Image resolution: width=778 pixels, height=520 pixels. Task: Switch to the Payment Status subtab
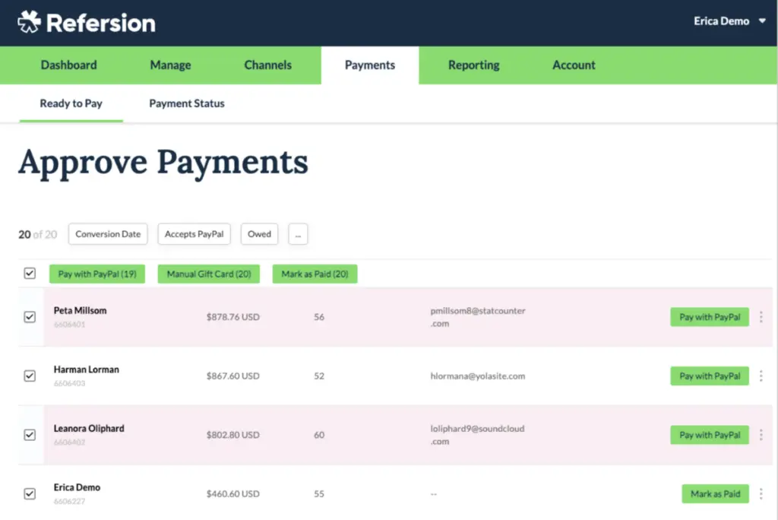187,103
